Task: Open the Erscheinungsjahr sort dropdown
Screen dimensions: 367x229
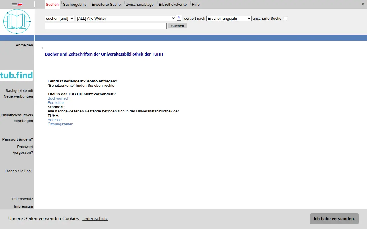Action: (229, 18)
